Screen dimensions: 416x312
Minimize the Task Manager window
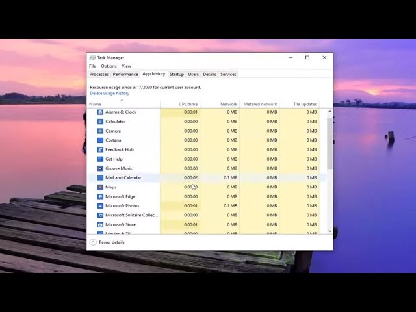291,58
